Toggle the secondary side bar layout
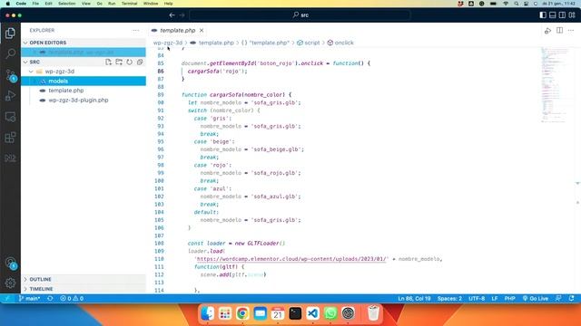The width and height of the screenshot is (581, 326). click(562, 15)
